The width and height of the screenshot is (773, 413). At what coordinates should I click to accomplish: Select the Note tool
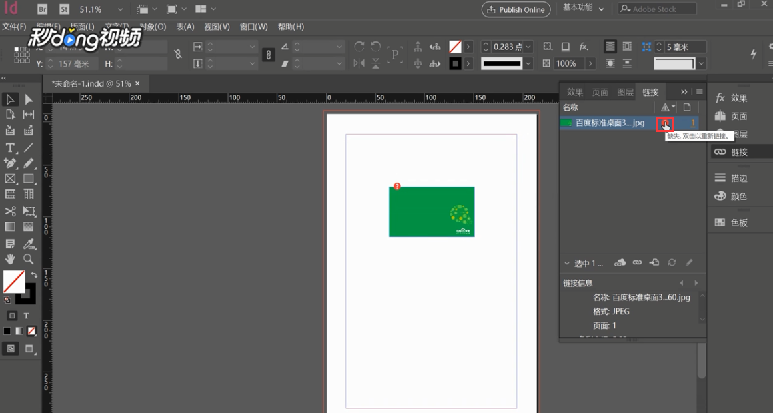coord(10,244)
